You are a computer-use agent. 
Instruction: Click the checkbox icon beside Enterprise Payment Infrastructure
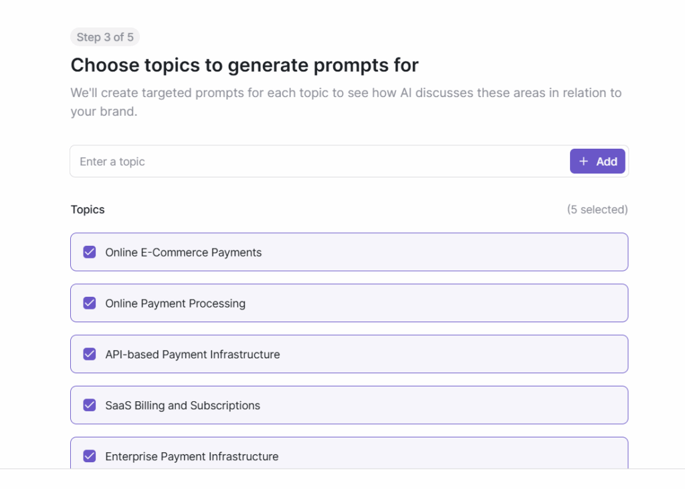[x=89, y=456]
